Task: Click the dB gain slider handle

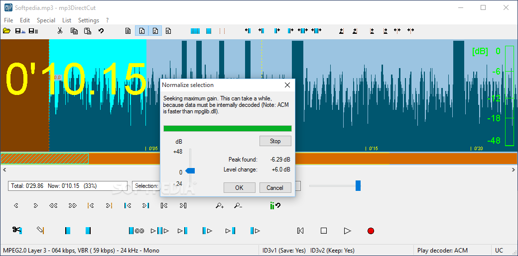Action: (x=190, y=171)
